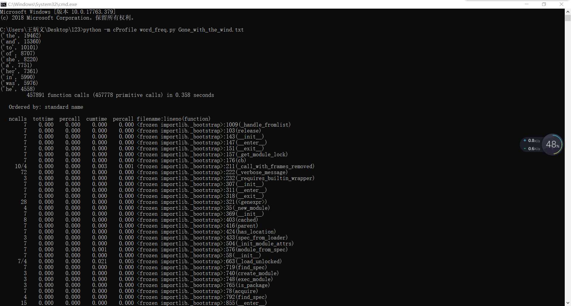Click the 'Ordered by: standard name' line
The height and width of the screenshot is (306, 571).
coord(46,107)
